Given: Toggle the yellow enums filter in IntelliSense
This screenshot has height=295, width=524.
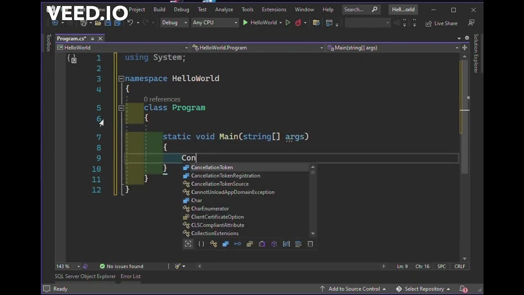Looking at the screenshot, I should tap(250, 244).
